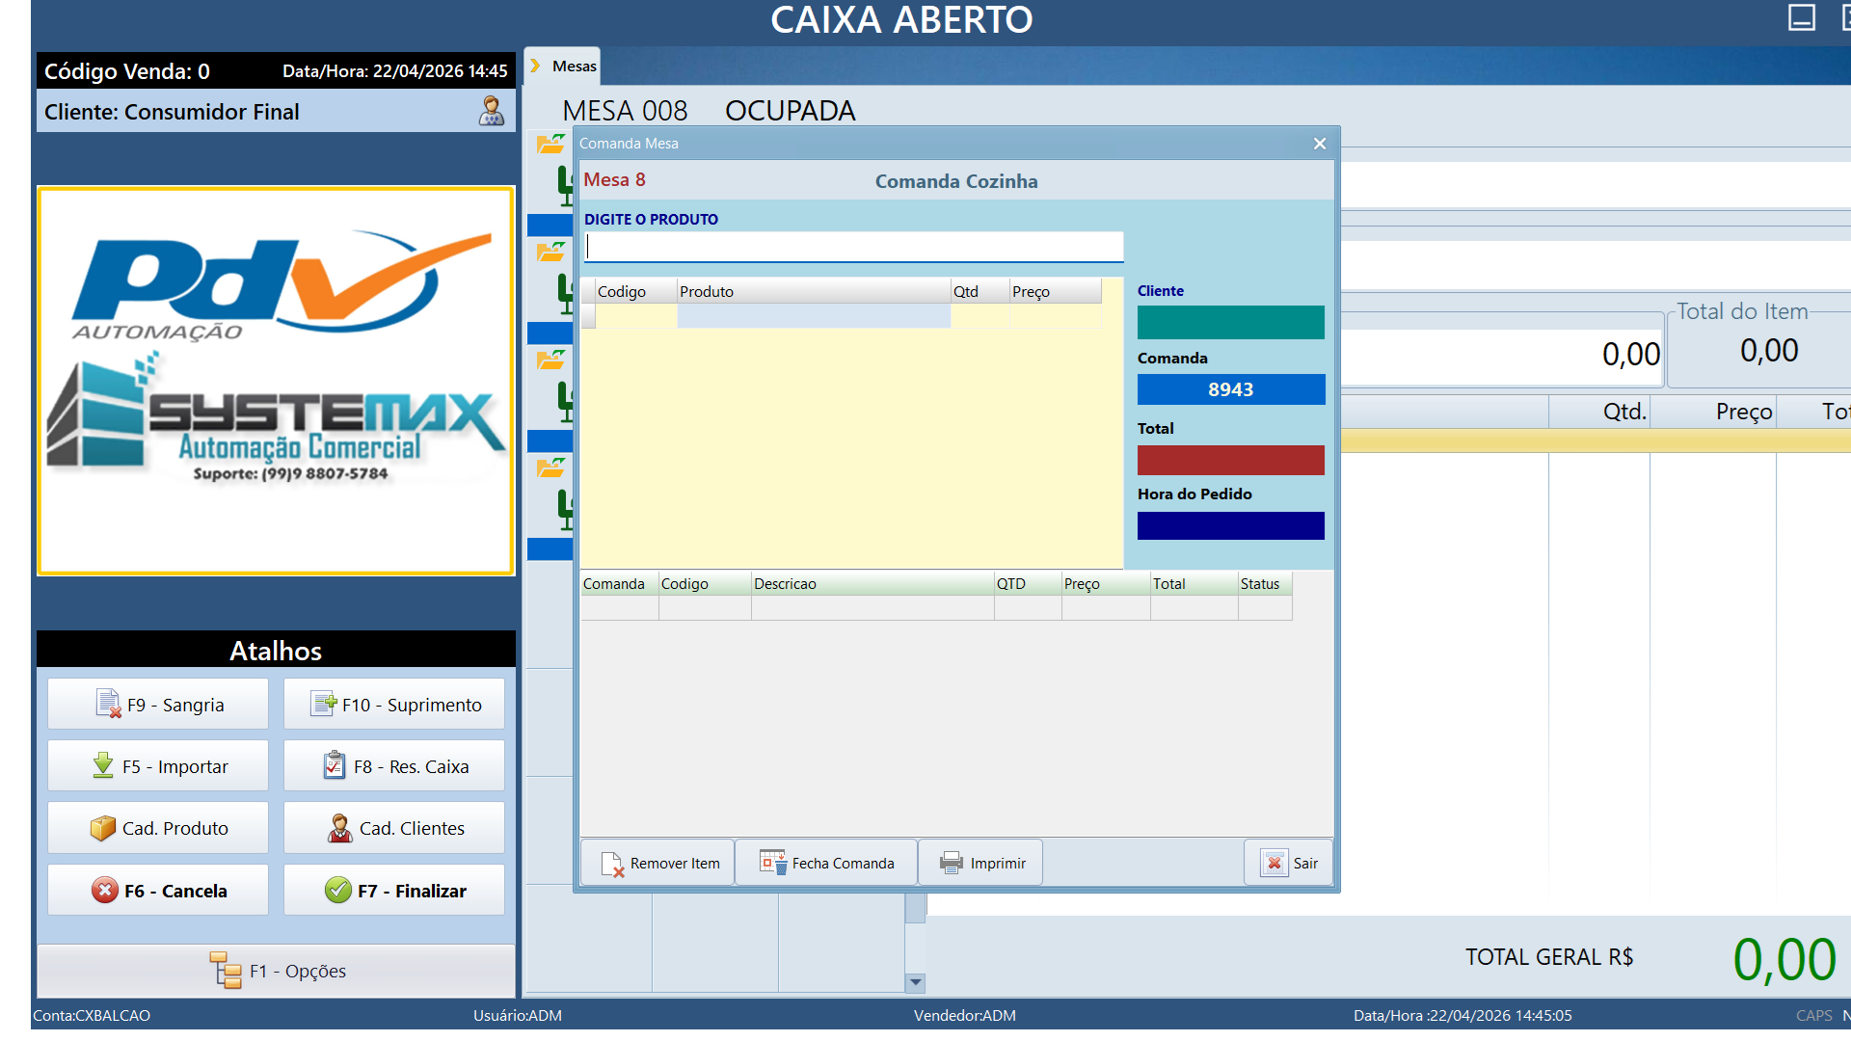This screenshot has width=1851, height=1041.
Task: Click Remover Item button
Action: [x=657, y=863]
